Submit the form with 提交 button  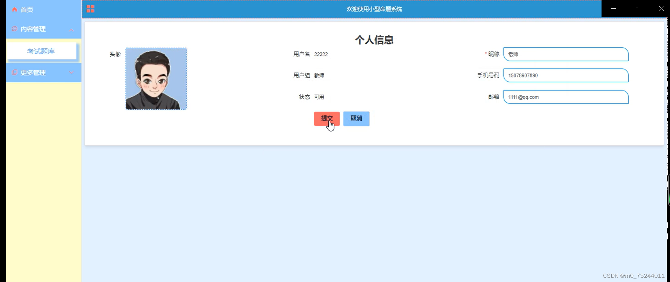pyautogui.click(x=327, y=119)
